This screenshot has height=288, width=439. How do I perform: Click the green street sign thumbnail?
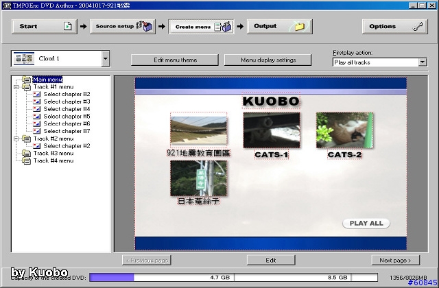(198, 178)
